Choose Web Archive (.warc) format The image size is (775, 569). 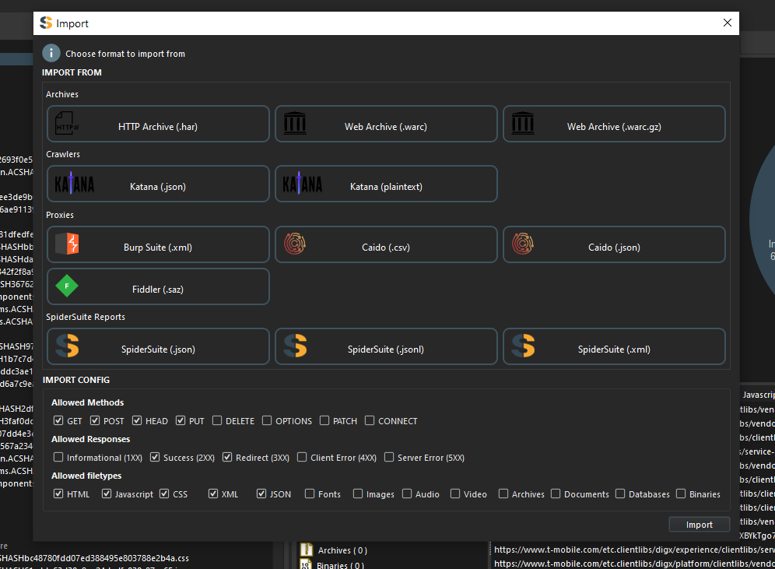pyautogui.click(x=386, y=124)
